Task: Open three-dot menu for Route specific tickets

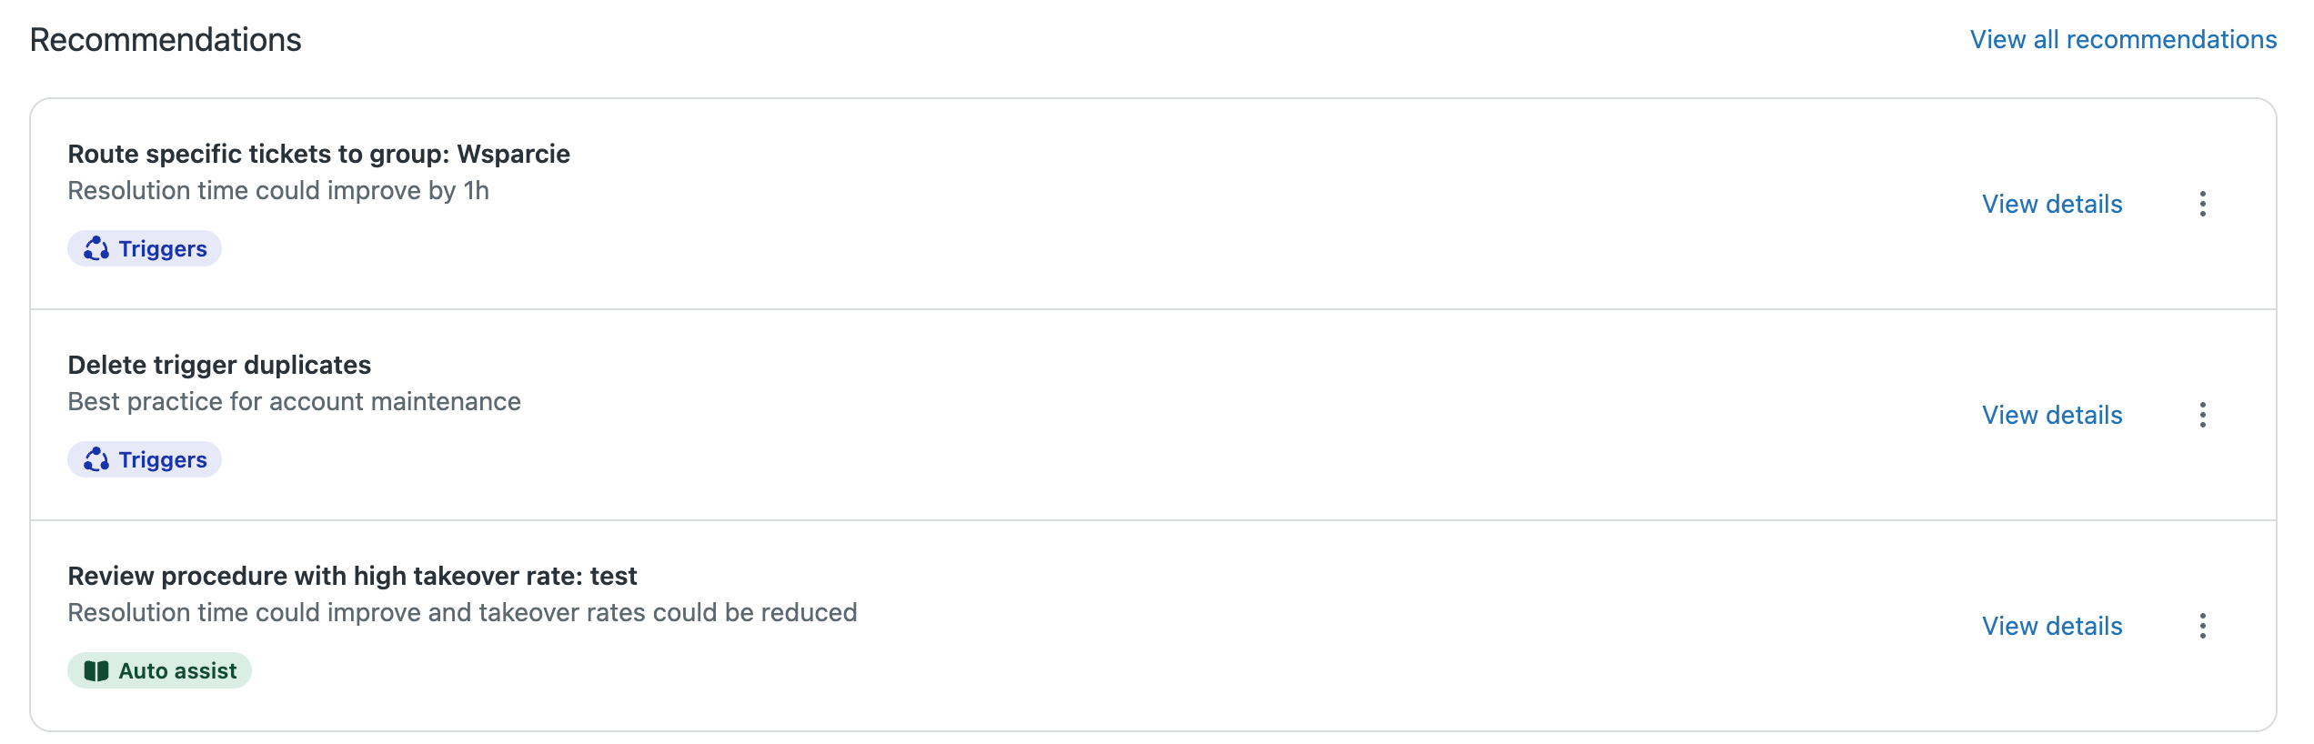Action: point(2202,204)
